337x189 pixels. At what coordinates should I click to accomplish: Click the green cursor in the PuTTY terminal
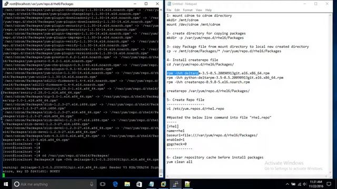pyautogui.click(x=4, y=175)
